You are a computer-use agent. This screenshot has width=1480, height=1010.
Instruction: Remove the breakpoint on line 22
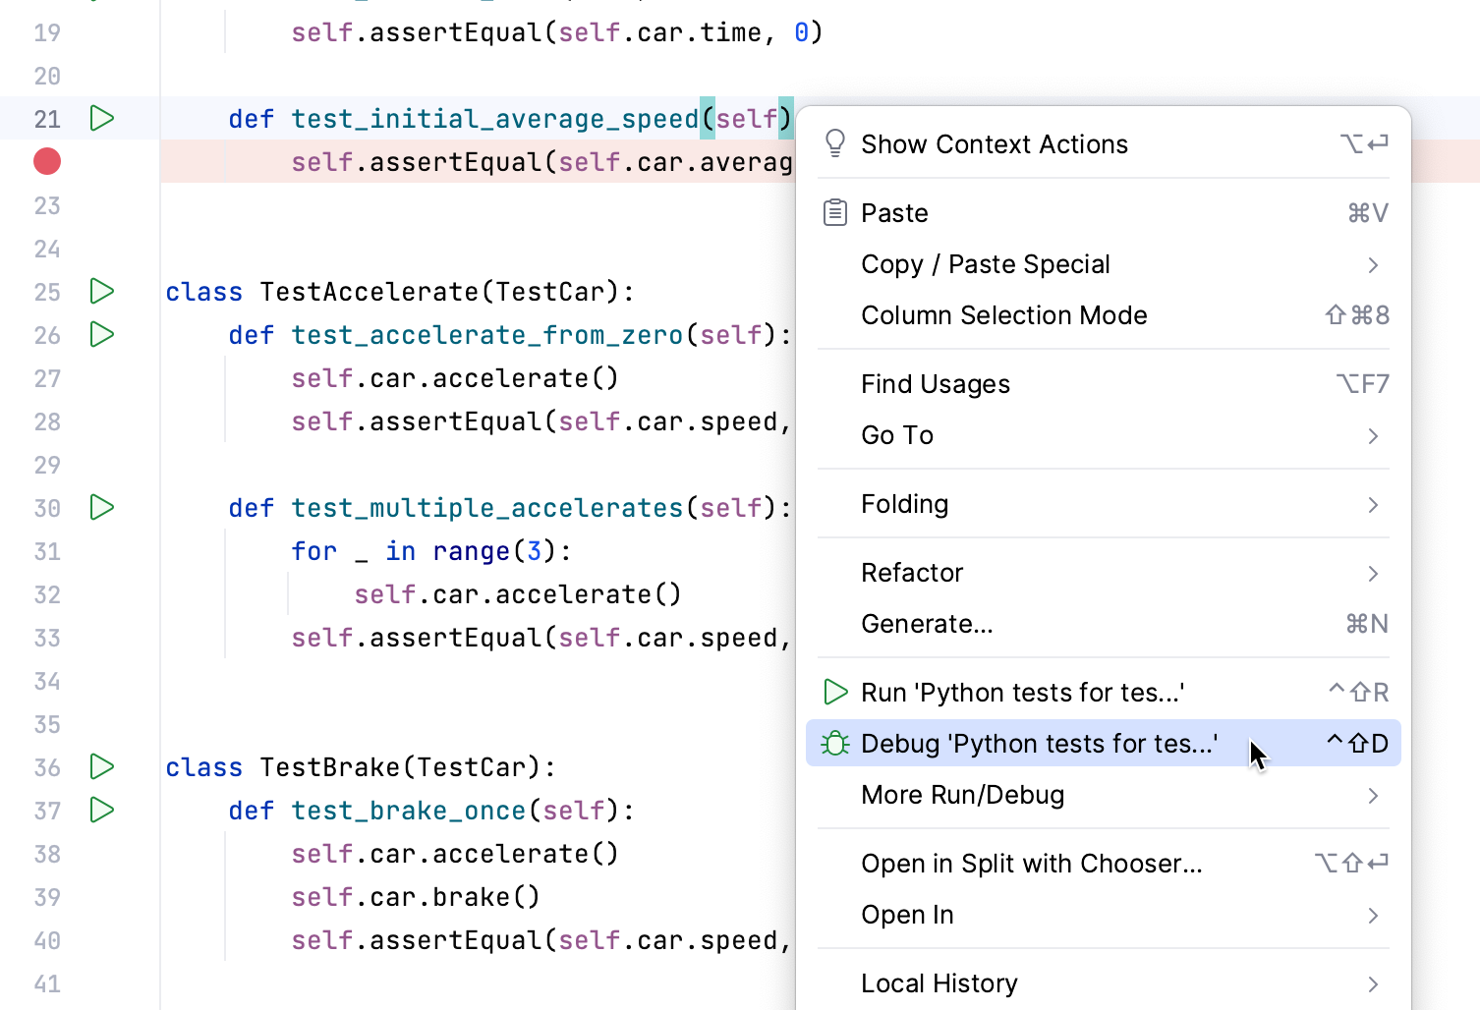[x=46, y=160]
